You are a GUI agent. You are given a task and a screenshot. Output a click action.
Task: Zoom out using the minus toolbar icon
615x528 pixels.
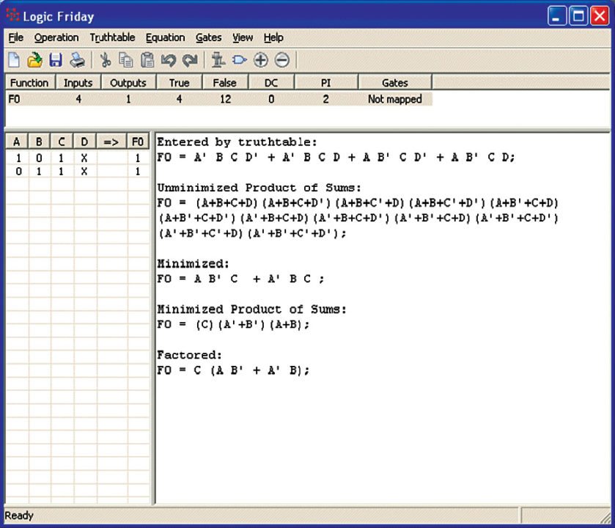click(x=281, y=60)
